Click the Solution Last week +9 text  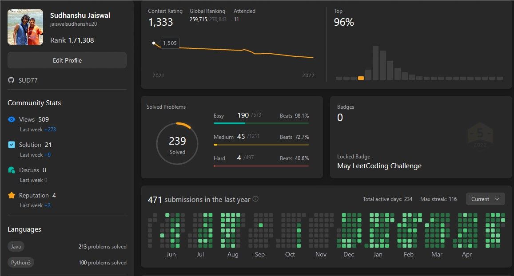[x=35, y=154]
